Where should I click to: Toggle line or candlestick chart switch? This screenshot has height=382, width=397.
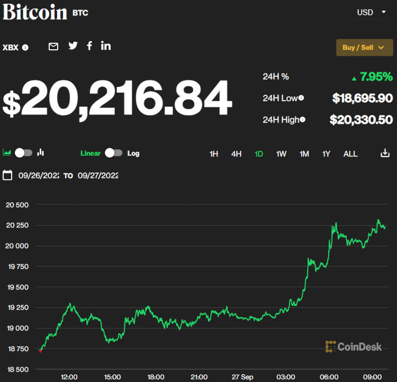[23, 153]
